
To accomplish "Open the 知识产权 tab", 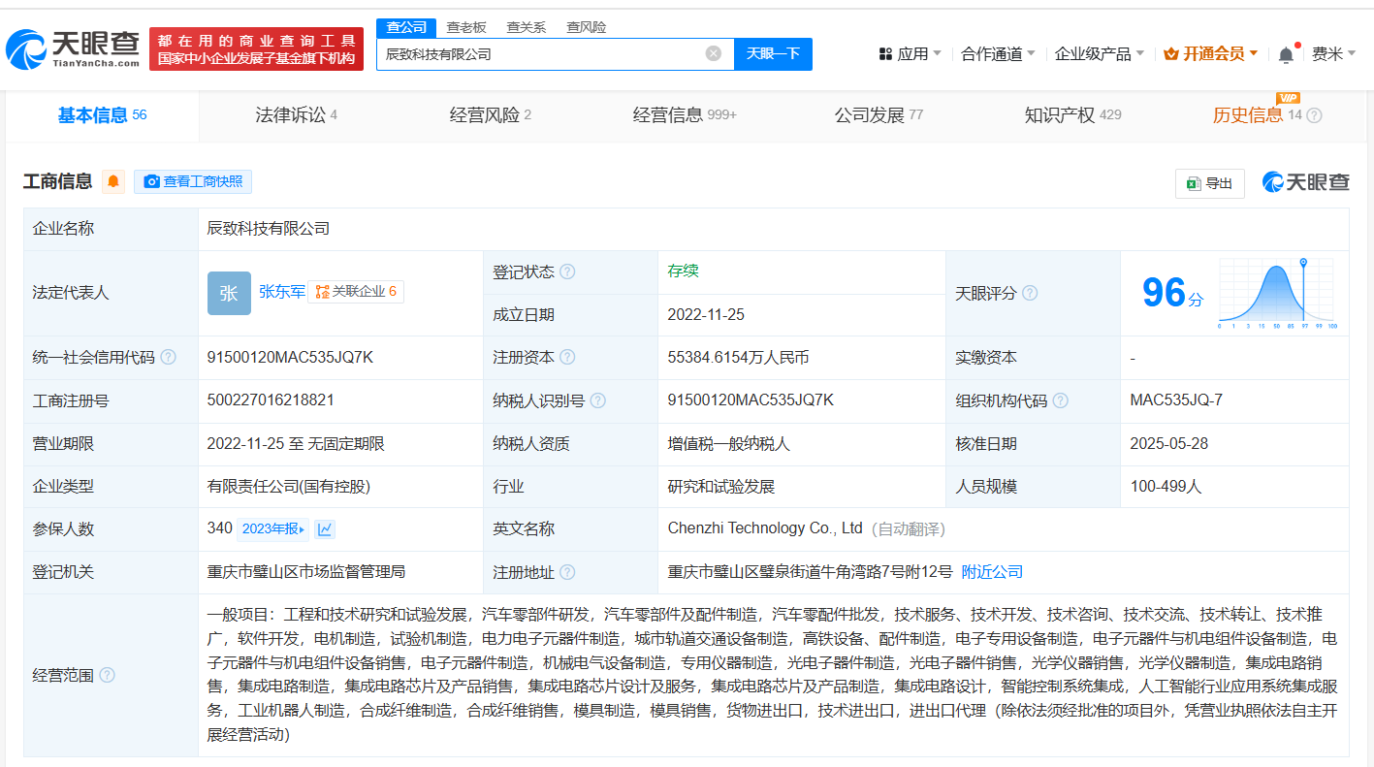I will click(x=1071, y=115).
